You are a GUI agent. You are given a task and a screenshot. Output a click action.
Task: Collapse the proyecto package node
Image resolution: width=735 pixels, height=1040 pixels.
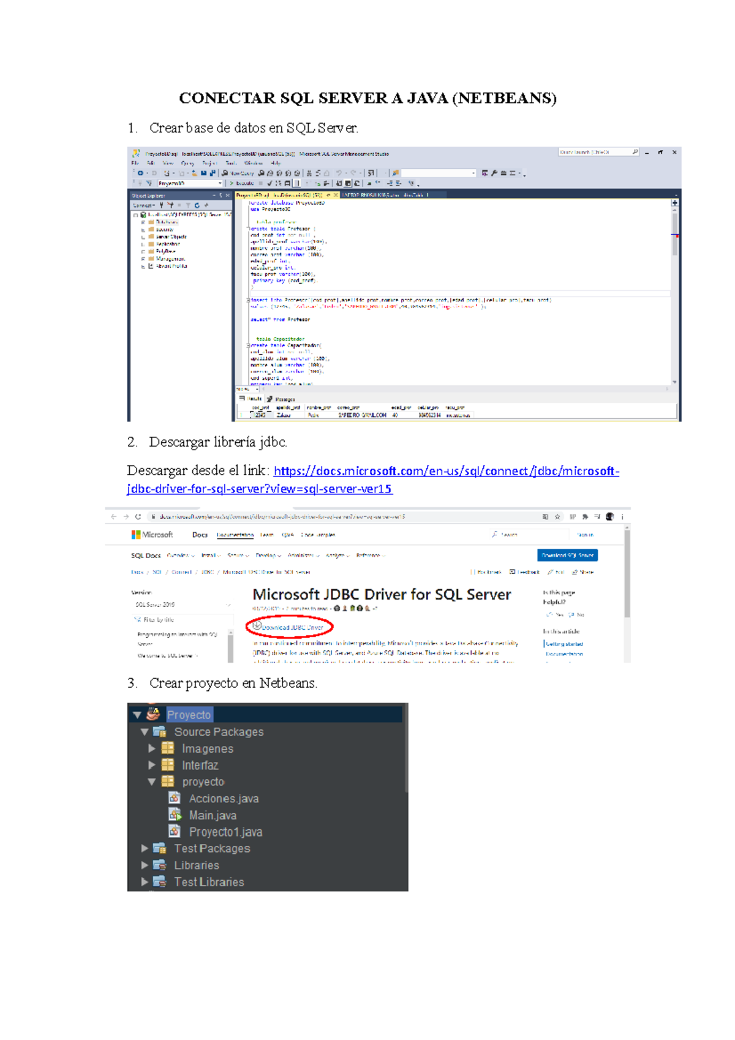(x=152, y=782)
